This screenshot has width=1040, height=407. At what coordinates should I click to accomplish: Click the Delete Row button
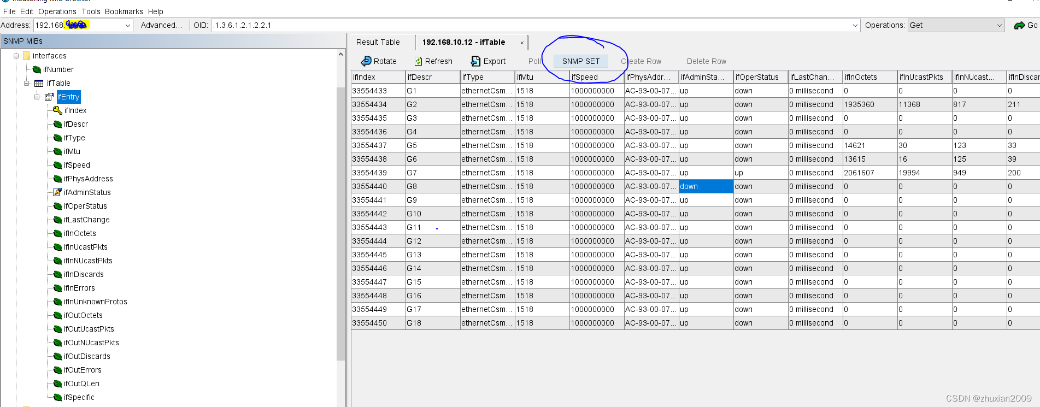pyautogui.click(x=707, y=61)
